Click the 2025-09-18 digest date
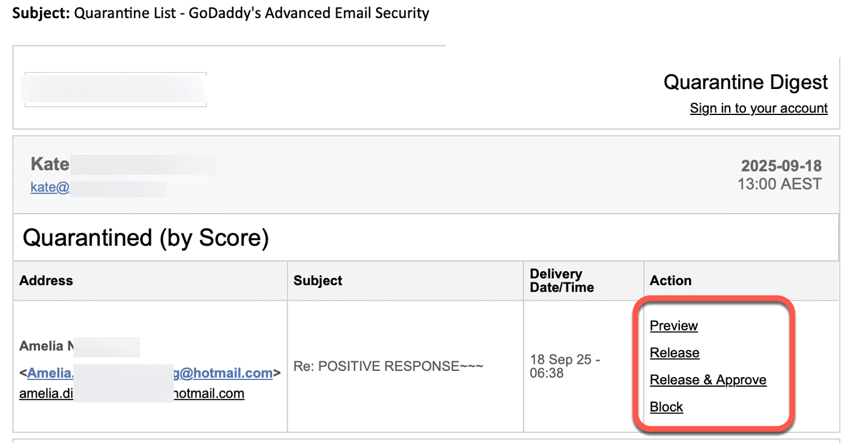846x443 pixels. tap(781, 166)
